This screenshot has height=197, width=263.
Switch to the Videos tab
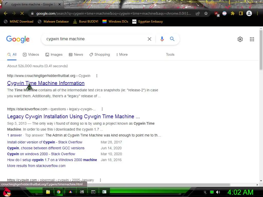click(x=31, y=55)
